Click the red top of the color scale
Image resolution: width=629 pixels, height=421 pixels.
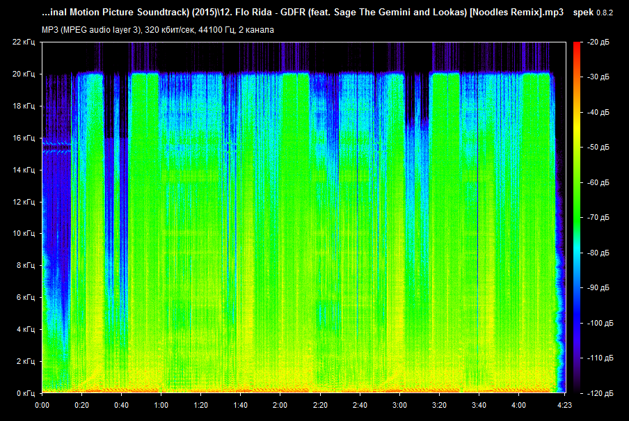tap(577, 46)
